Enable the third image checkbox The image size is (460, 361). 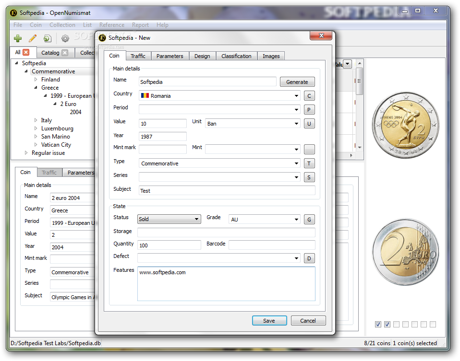point(396,324)
